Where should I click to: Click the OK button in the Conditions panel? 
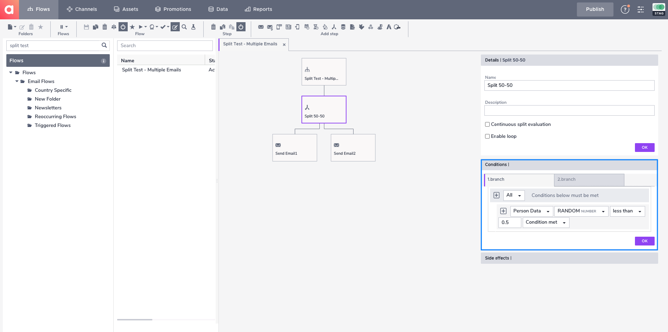pyautogui.click(x=644, y=241)
